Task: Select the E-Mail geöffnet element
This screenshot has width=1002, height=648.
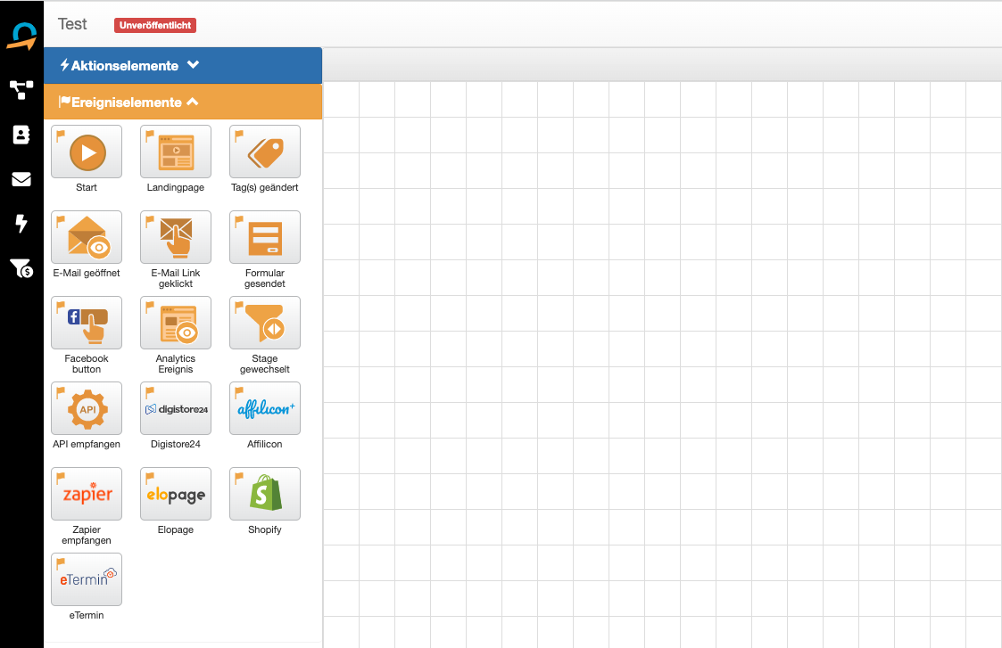Action: (87, 237)
